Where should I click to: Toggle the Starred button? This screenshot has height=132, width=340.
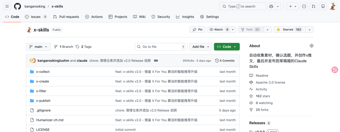pos(290,29)
